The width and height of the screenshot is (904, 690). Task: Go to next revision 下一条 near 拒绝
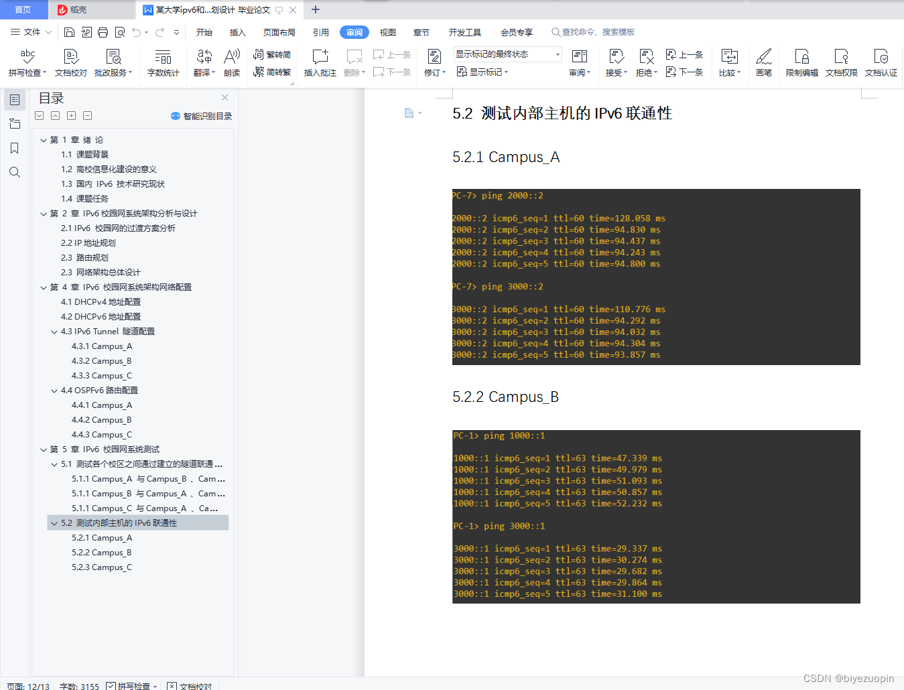tap(684, 72)
